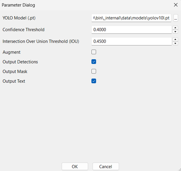The image size is (181, 171).
Task: Decrease IOU threshold with down arrow
Action: (x=175, y=43)
